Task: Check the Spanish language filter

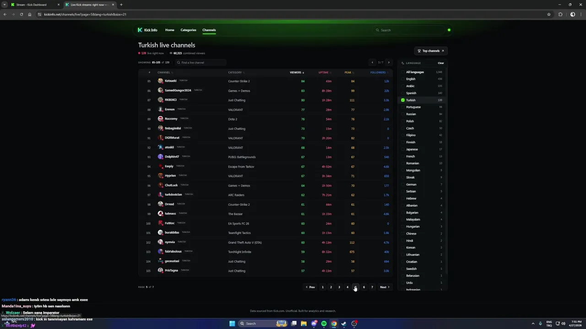Action: [403, 93]
